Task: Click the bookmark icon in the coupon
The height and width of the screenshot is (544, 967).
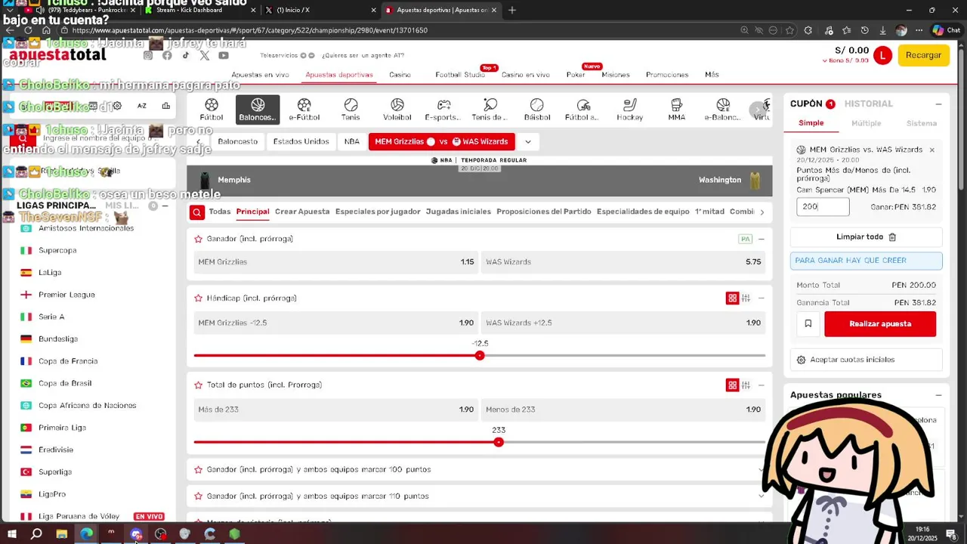Action: tap(808, 323)
